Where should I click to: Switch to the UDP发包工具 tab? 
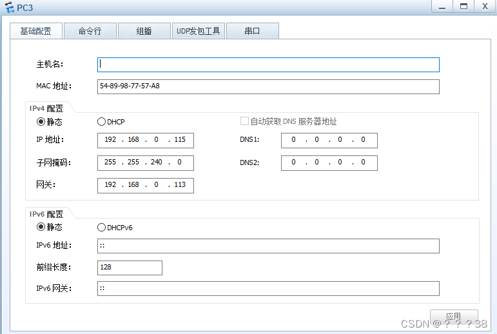click(199, 31)
